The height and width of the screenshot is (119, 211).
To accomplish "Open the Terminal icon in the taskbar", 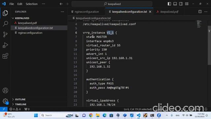I will pyautogui.click(x=152, y=115).
